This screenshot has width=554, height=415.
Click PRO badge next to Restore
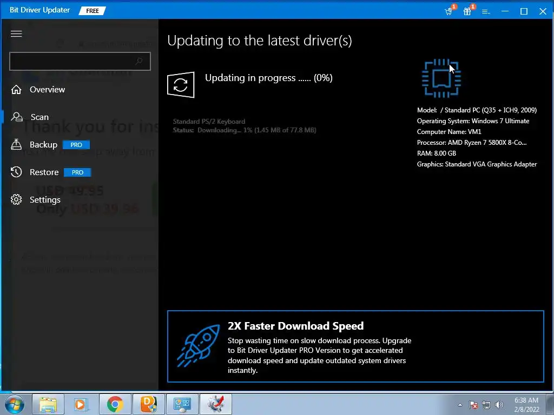pyautogui.click(x=77, y=172)
